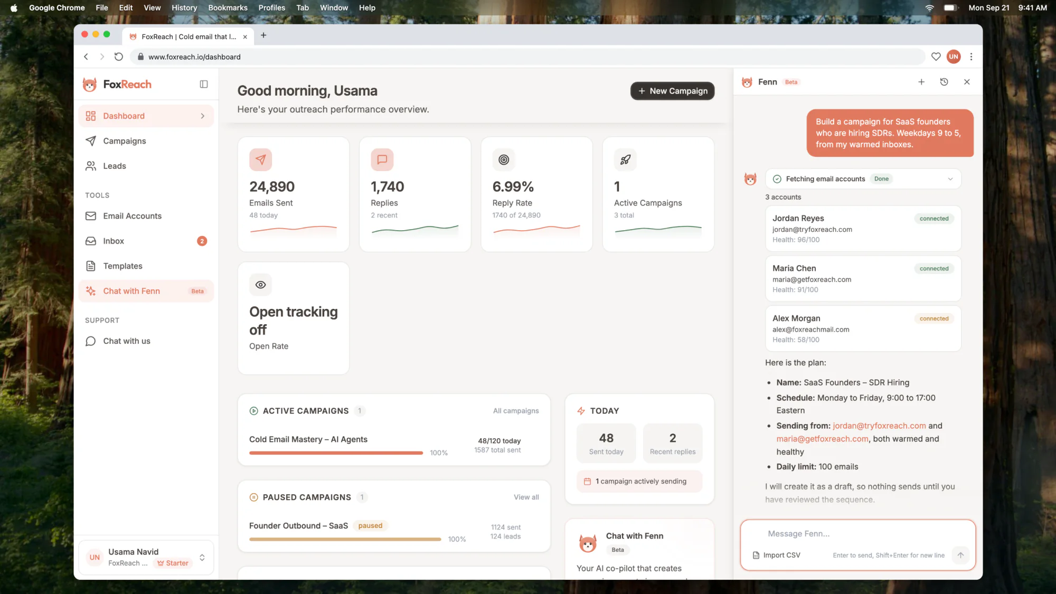Open the History menu in menu bar

184,7
